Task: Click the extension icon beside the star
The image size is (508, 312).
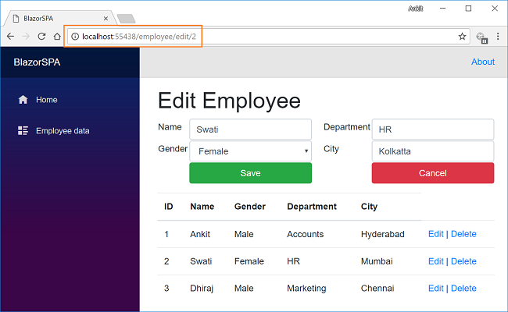Action: click(x=481, y=37)
